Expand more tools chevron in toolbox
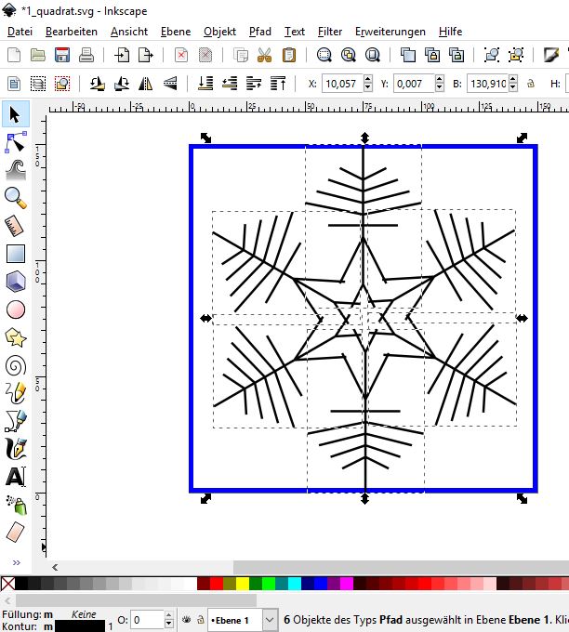This screenshot has height=632, width=569. (x=16, y=562)
